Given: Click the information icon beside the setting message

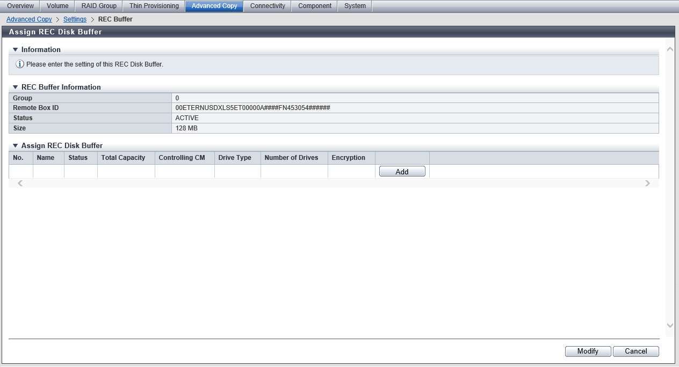Looking at the screenshot, I should pos(20,64).
